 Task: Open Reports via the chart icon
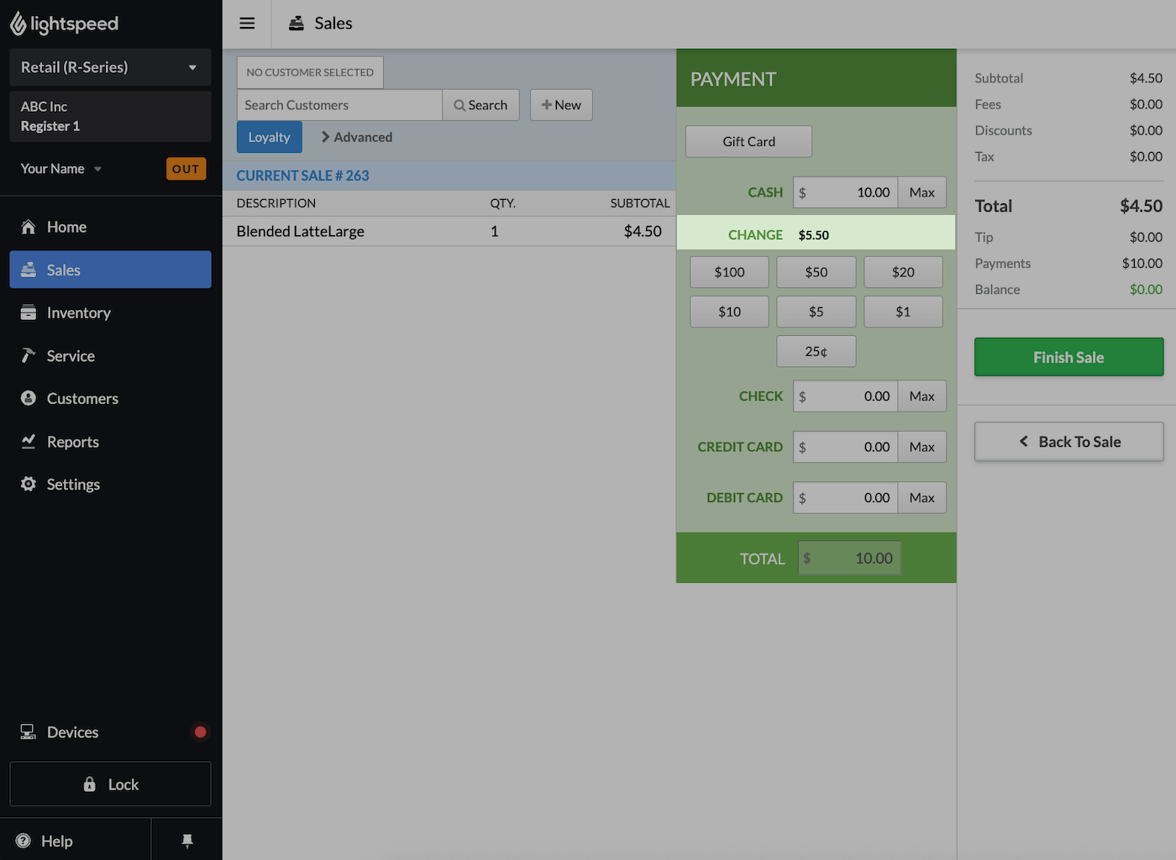(x=29, y=442)
